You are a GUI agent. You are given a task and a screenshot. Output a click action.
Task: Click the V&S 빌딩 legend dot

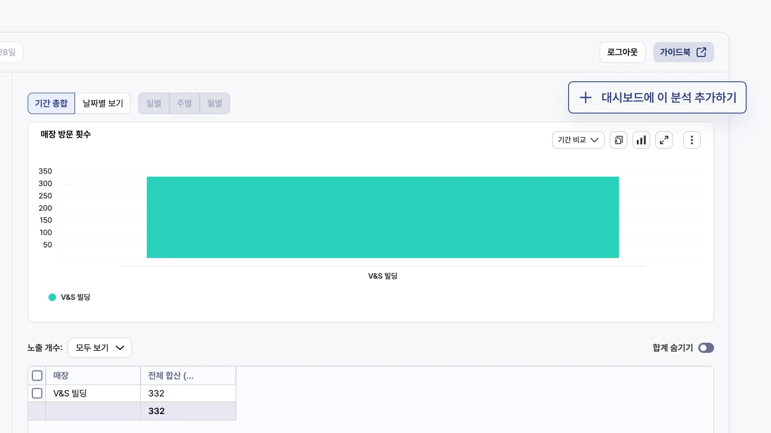(x=52, y=297)
